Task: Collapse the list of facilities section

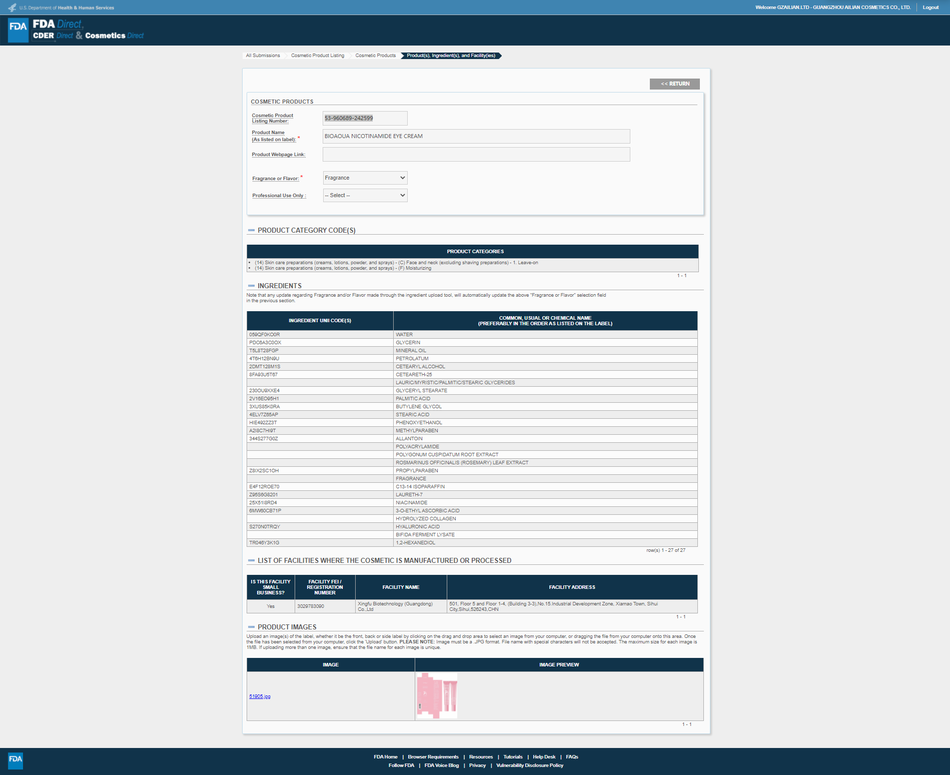Action: (x=251, y=561)
